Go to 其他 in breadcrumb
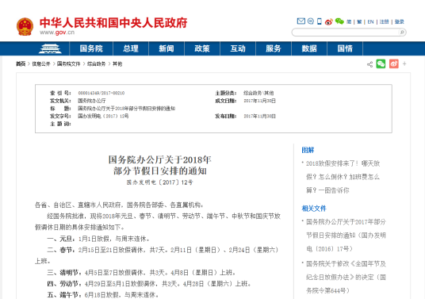This screenshot has width=425, height=299. [117, 64]
